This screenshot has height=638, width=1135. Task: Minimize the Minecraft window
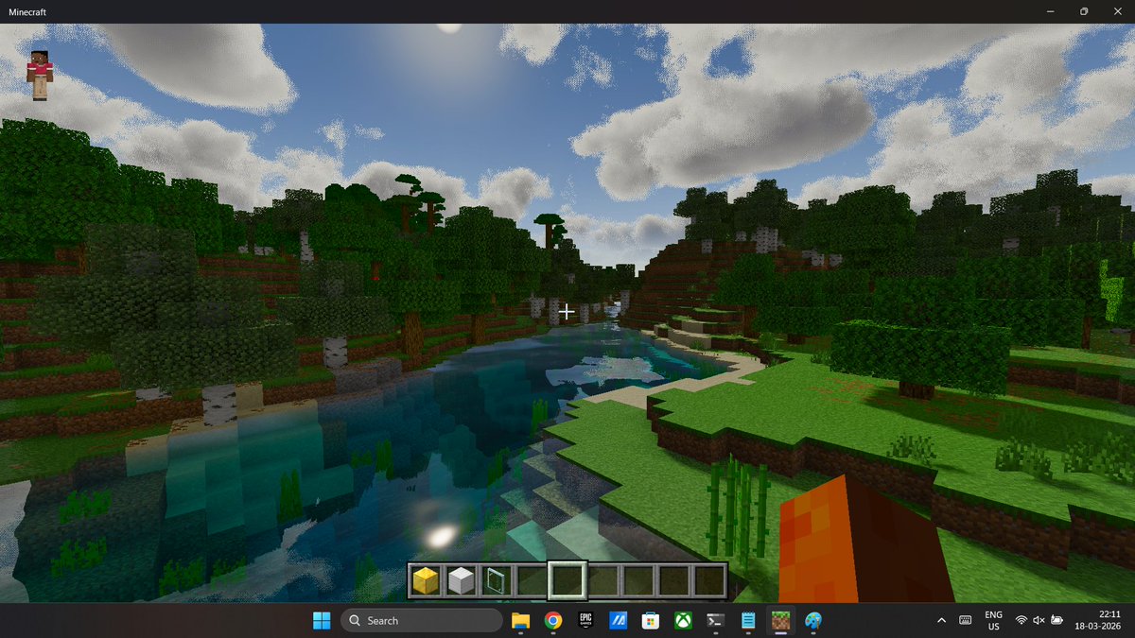pos(1050,11)
